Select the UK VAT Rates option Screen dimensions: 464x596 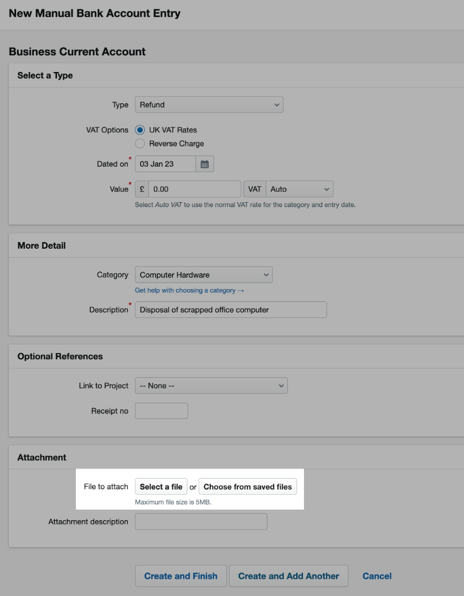click(141, 130)
